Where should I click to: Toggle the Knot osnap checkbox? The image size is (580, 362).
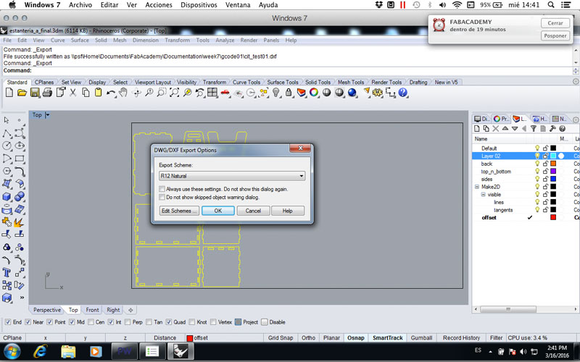[192, 322]
